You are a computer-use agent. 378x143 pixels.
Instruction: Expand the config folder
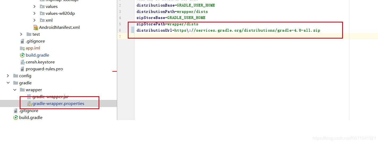[x=8, y=76]
